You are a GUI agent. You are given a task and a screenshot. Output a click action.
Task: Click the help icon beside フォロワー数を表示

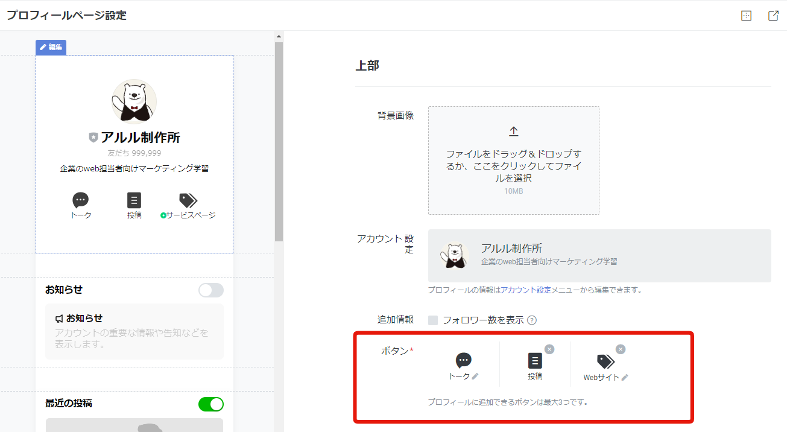tap(532, 320)
